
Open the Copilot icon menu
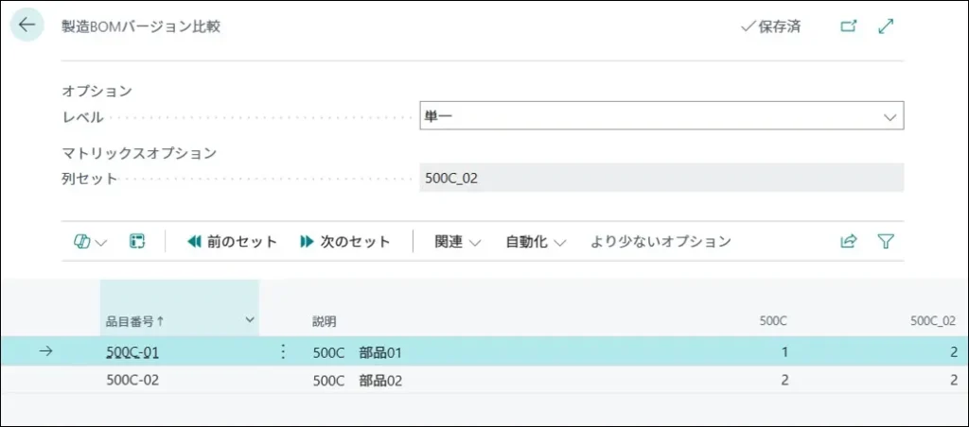[90, 242]
